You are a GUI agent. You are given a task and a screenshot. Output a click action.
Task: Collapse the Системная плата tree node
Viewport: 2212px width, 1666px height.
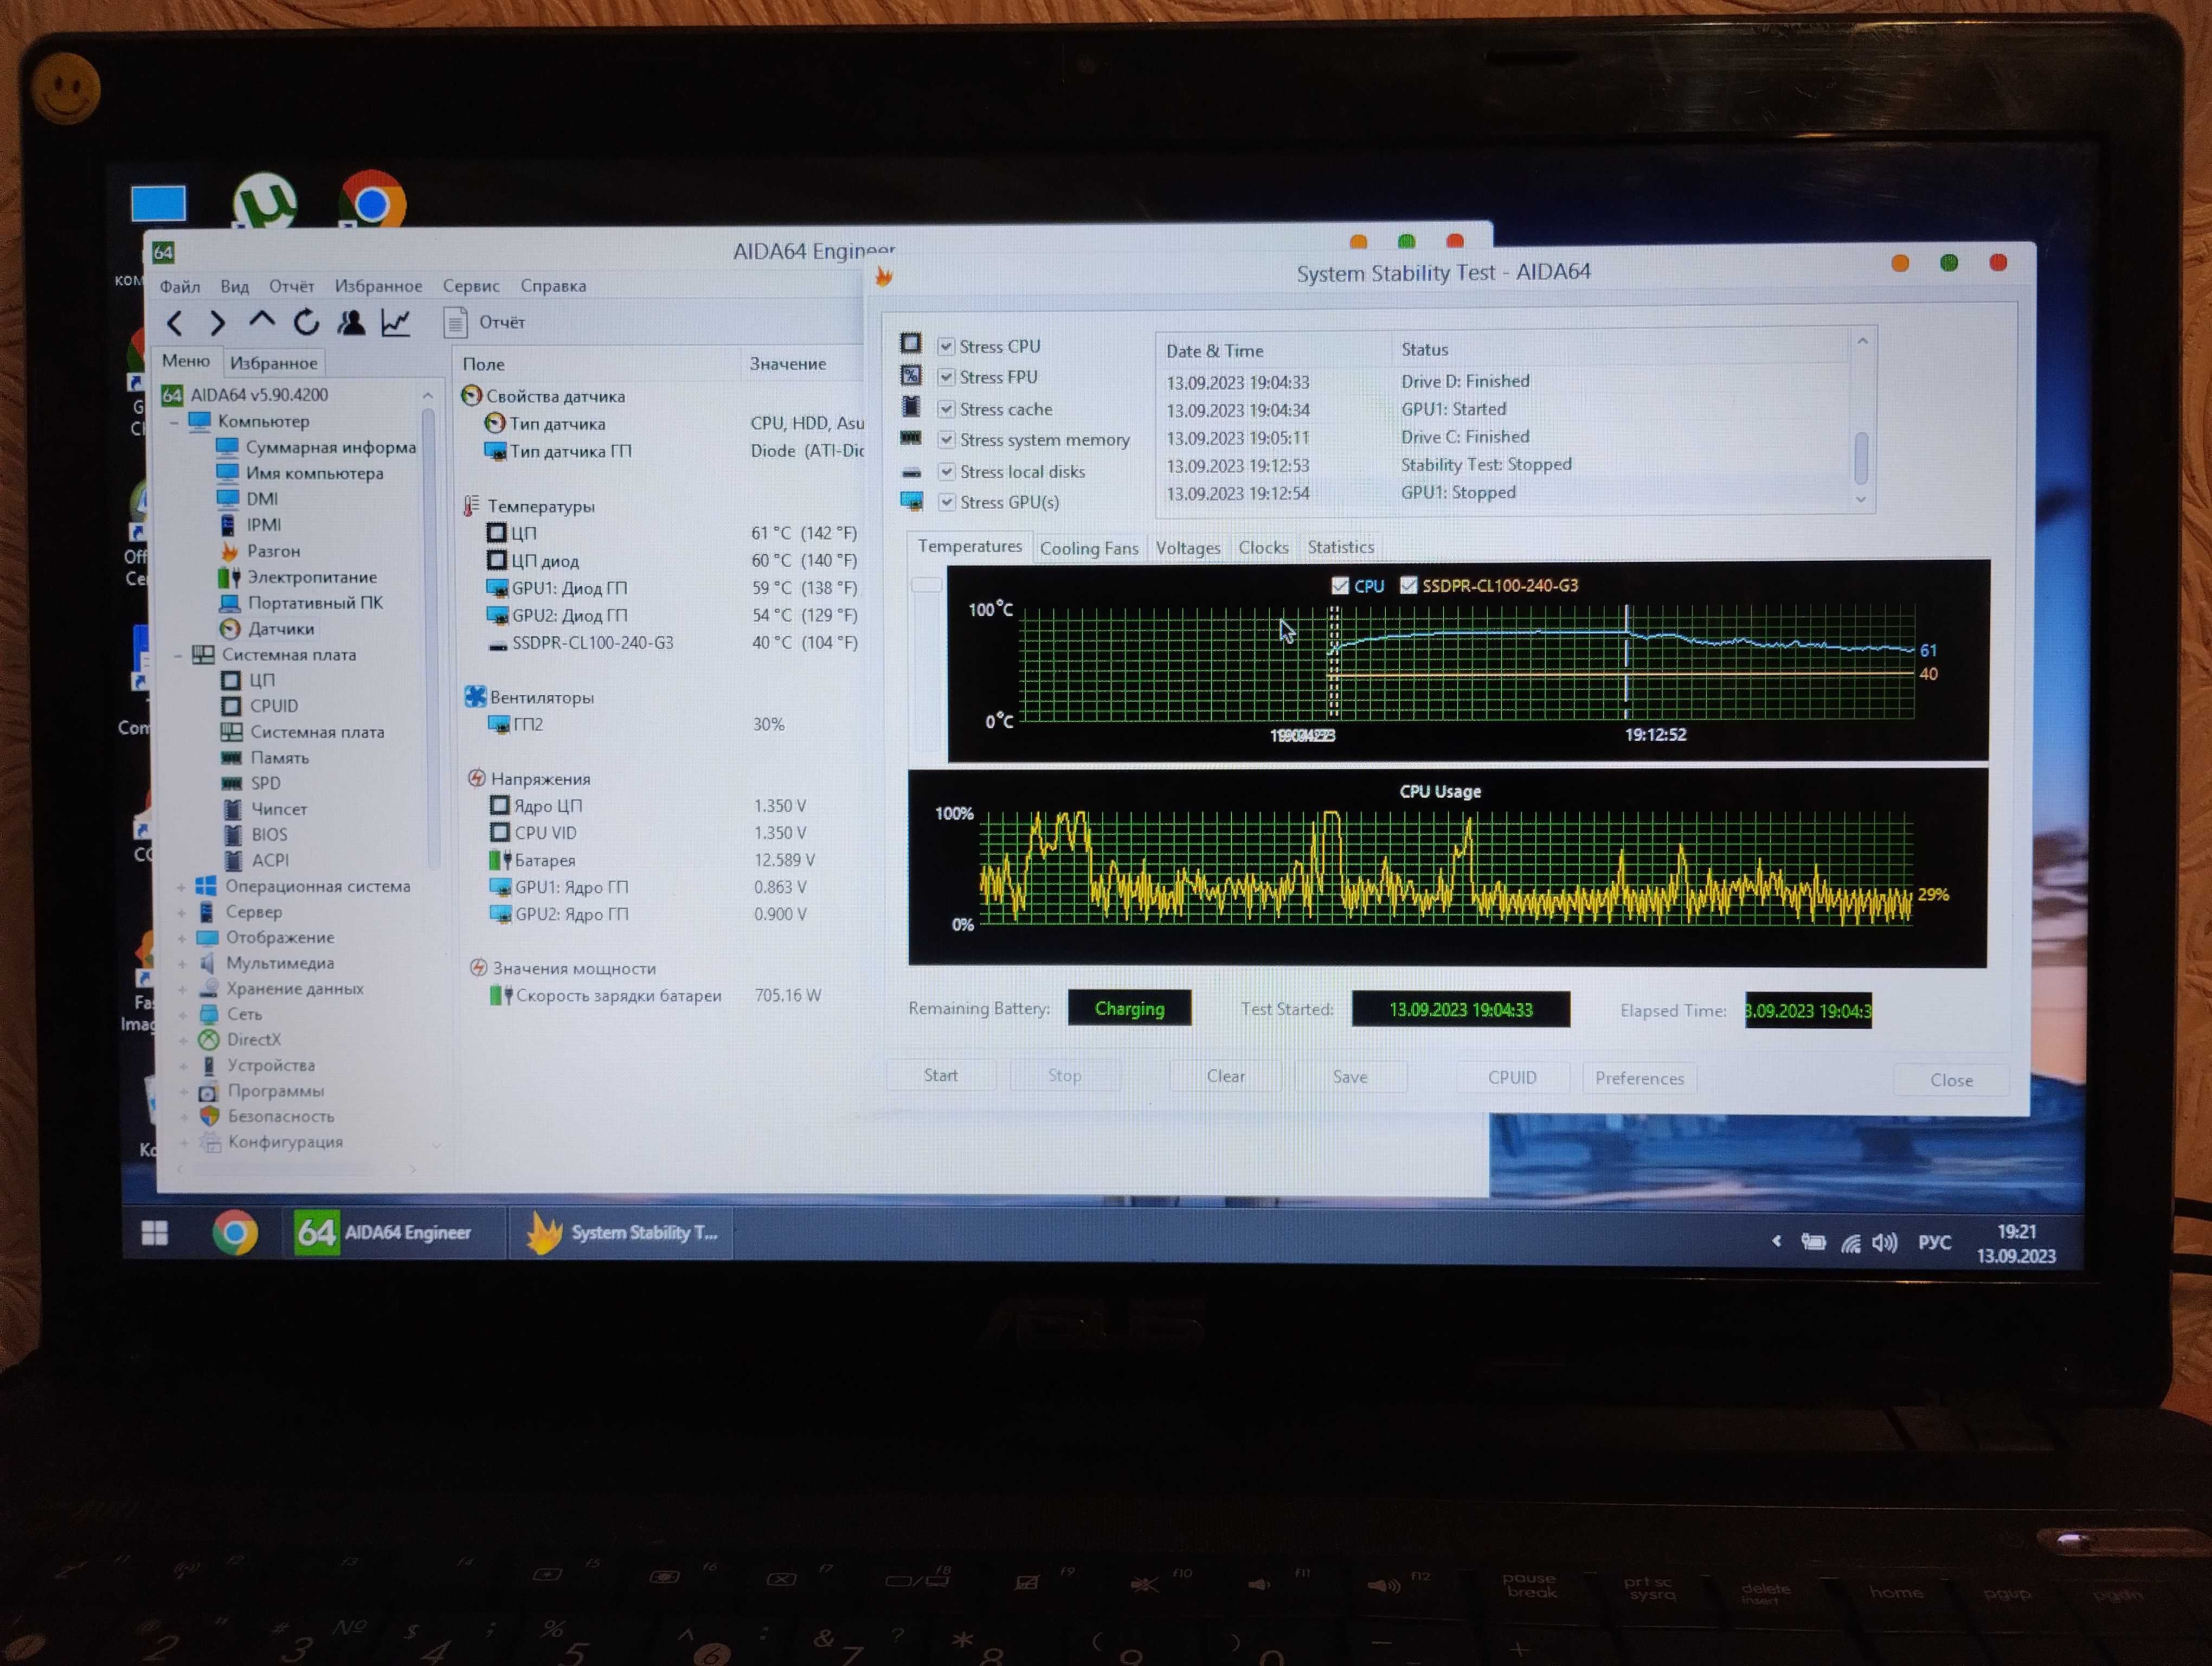pyautogui.click(x=178, y=656)
